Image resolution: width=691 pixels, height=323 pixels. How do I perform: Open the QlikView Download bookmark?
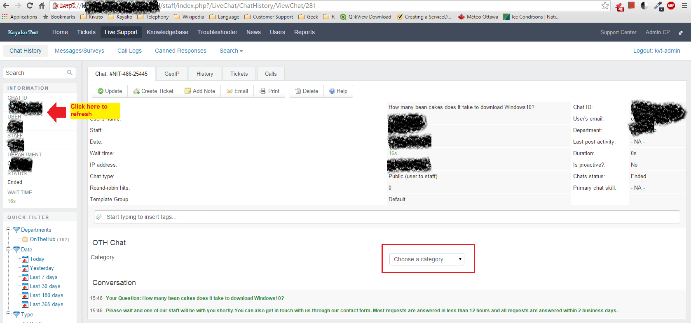(365, 17)
